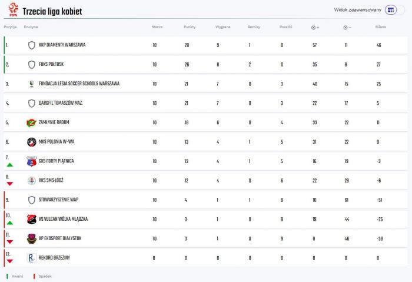Click goals scored column header icon
The image size is (412, 282).
pos(315,27)
